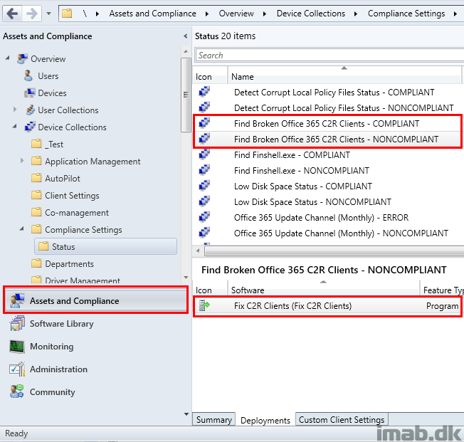This screenshot has width=464, height=442.
Task: Select Low Disk Space Status - NONCOMPLIANT
Action: tap(312, 202)
